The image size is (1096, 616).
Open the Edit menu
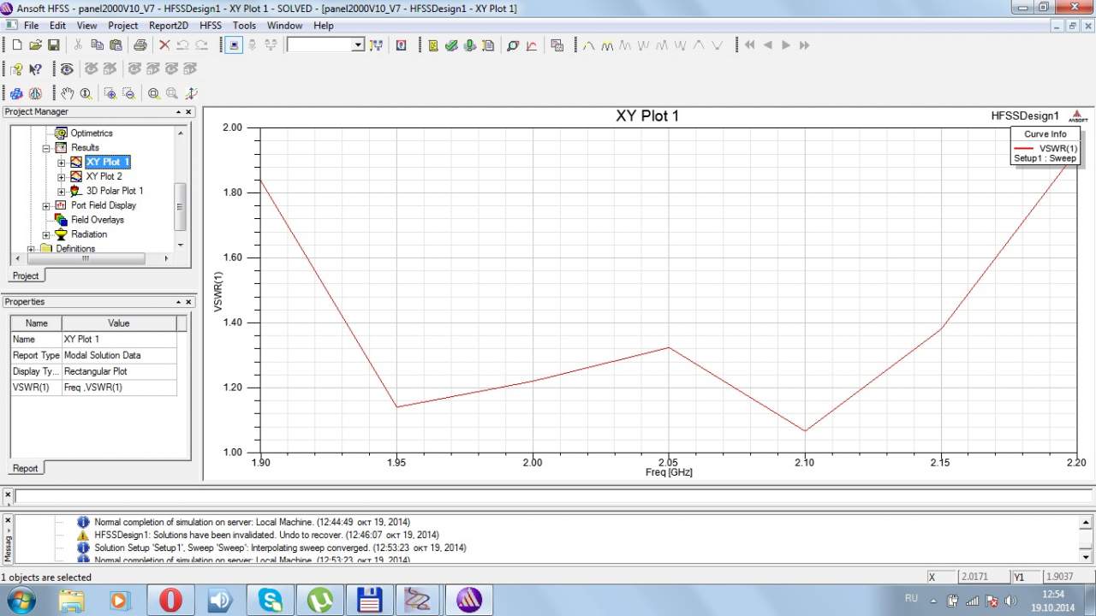(57, 26)
